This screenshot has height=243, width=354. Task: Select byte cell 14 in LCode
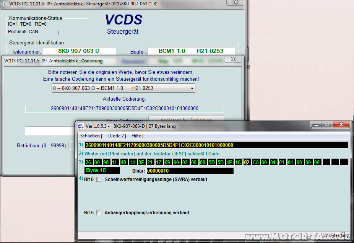[x=132, y=162]
